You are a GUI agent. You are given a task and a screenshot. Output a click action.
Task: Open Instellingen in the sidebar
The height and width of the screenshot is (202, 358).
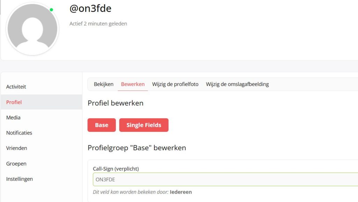20,179
